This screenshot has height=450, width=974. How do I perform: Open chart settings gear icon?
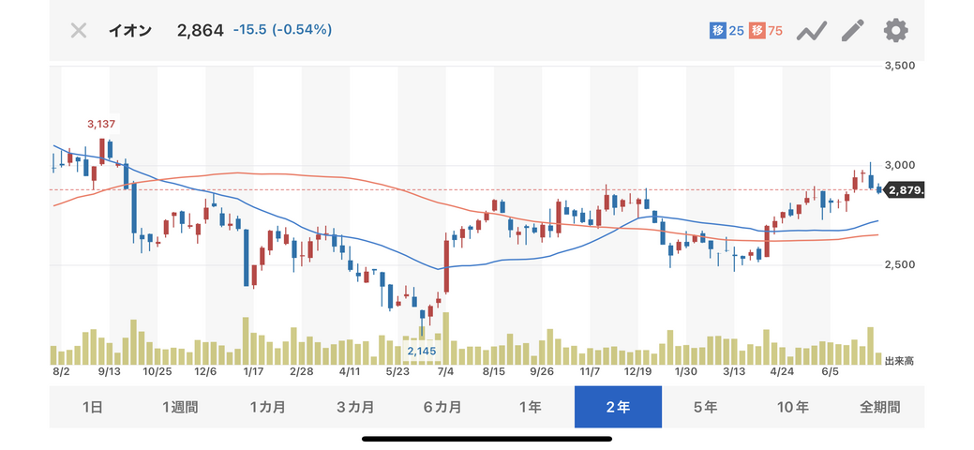[895, 30]
